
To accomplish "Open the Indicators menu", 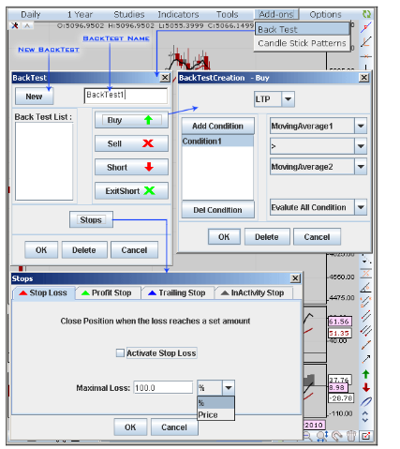I will (x=178, y=14).
